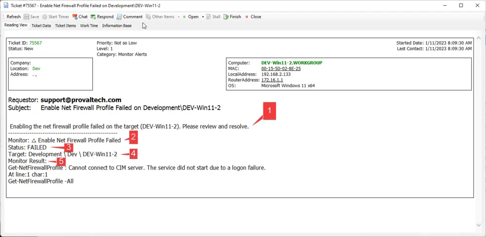Click the ticket Subject line text
Screen dimensions: 486x237
click(130, 108)
